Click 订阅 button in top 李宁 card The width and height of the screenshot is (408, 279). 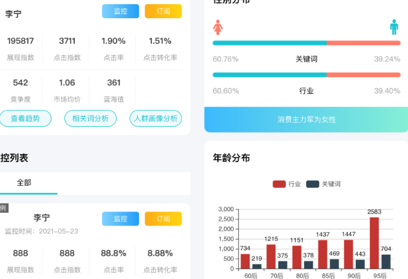point(163,11)
